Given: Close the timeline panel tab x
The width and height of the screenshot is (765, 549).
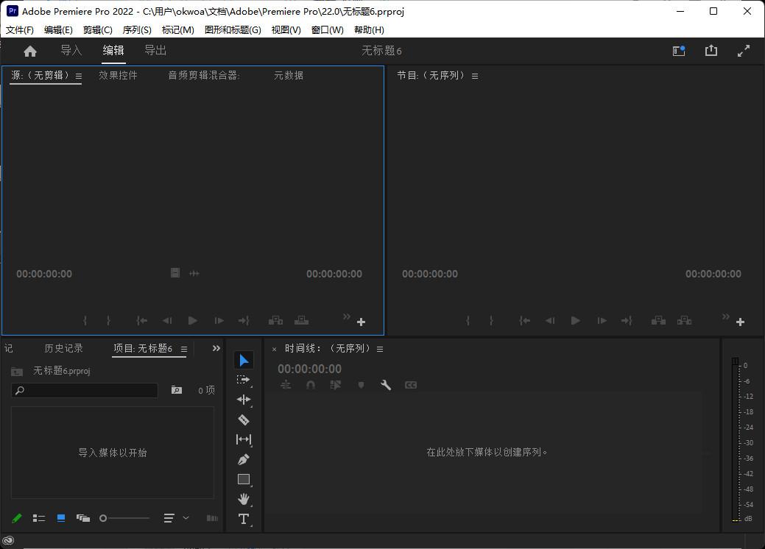Looking at the screenshot, I should pyautogui.click(x=274, y=349).
